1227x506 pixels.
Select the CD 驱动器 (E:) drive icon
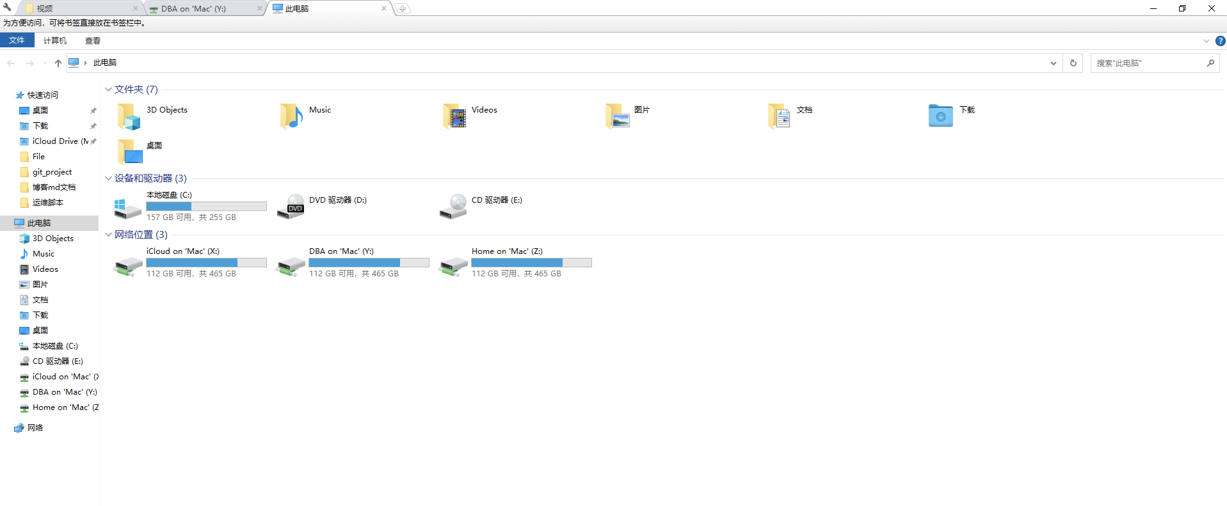tap(453, 207)
